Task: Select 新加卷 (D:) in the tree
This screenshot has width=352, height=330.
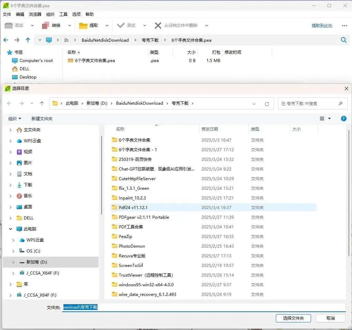Action: coord(51,262)
